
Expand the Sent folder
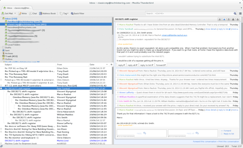point(1,50)
